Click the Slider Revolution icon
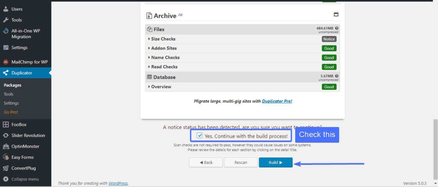This screenshot has width=438, height=187. (6, 135)
